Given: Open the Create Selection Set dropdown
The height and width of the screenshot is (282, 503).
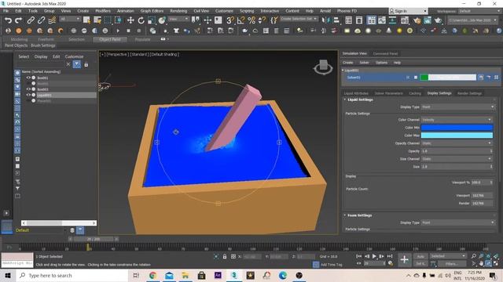Looking at the screenshot, I should point(299,19).
